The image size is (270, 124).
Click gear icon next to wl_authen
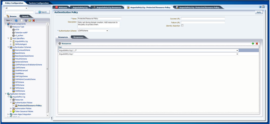coord(13,35)
